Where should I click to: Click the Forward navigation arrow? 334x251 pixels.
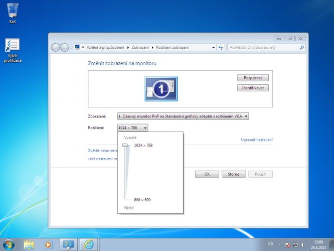pos(65,47)
